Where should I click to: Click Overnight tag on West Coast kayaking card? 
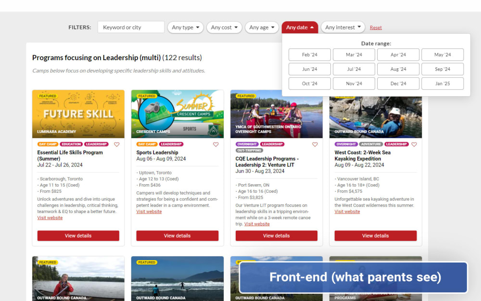[x=346, y=144]
